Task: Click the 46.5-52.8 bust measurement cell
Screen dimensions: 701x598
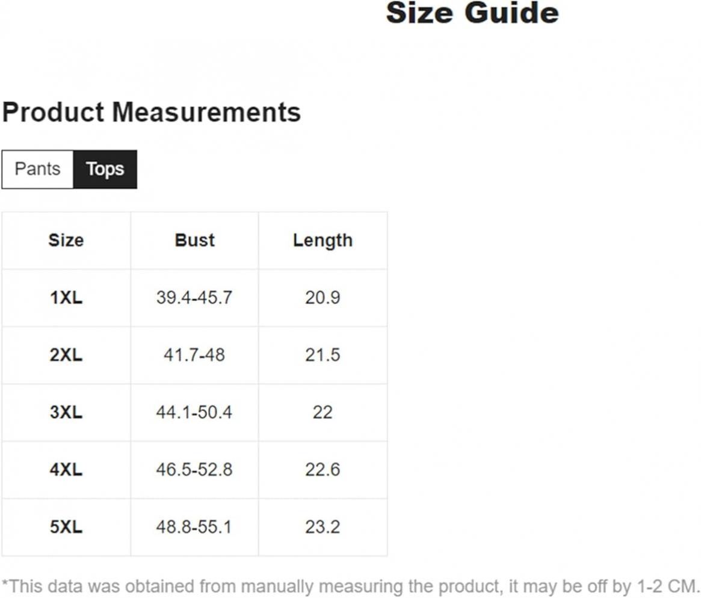Action: pyautogui.click(x=194, y=470)
